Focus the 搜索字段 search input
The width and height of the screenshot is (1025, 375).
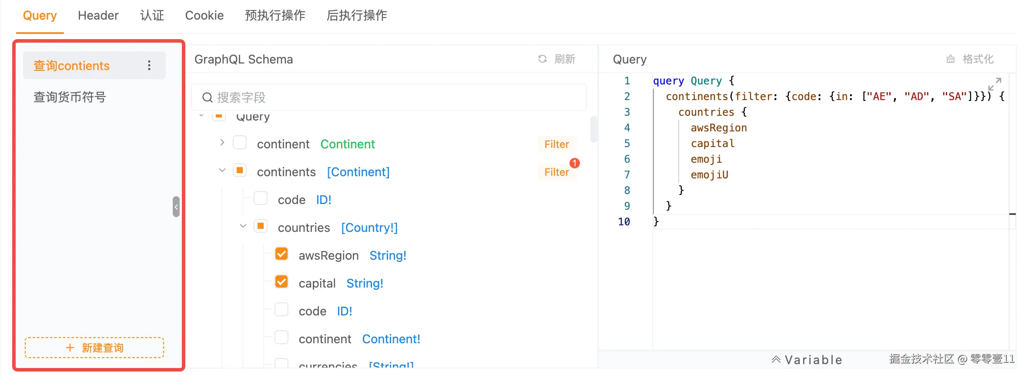click(392, 97)
